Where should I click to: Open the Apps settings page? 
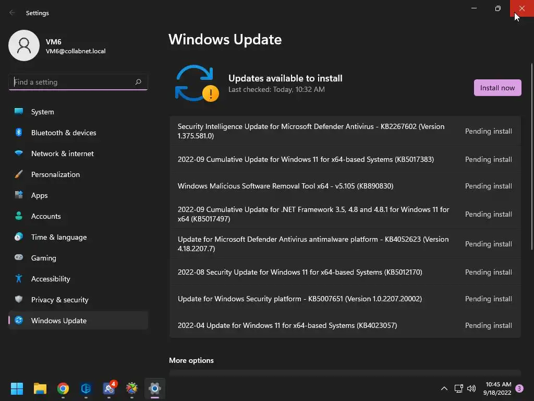(x=78, y=195)
